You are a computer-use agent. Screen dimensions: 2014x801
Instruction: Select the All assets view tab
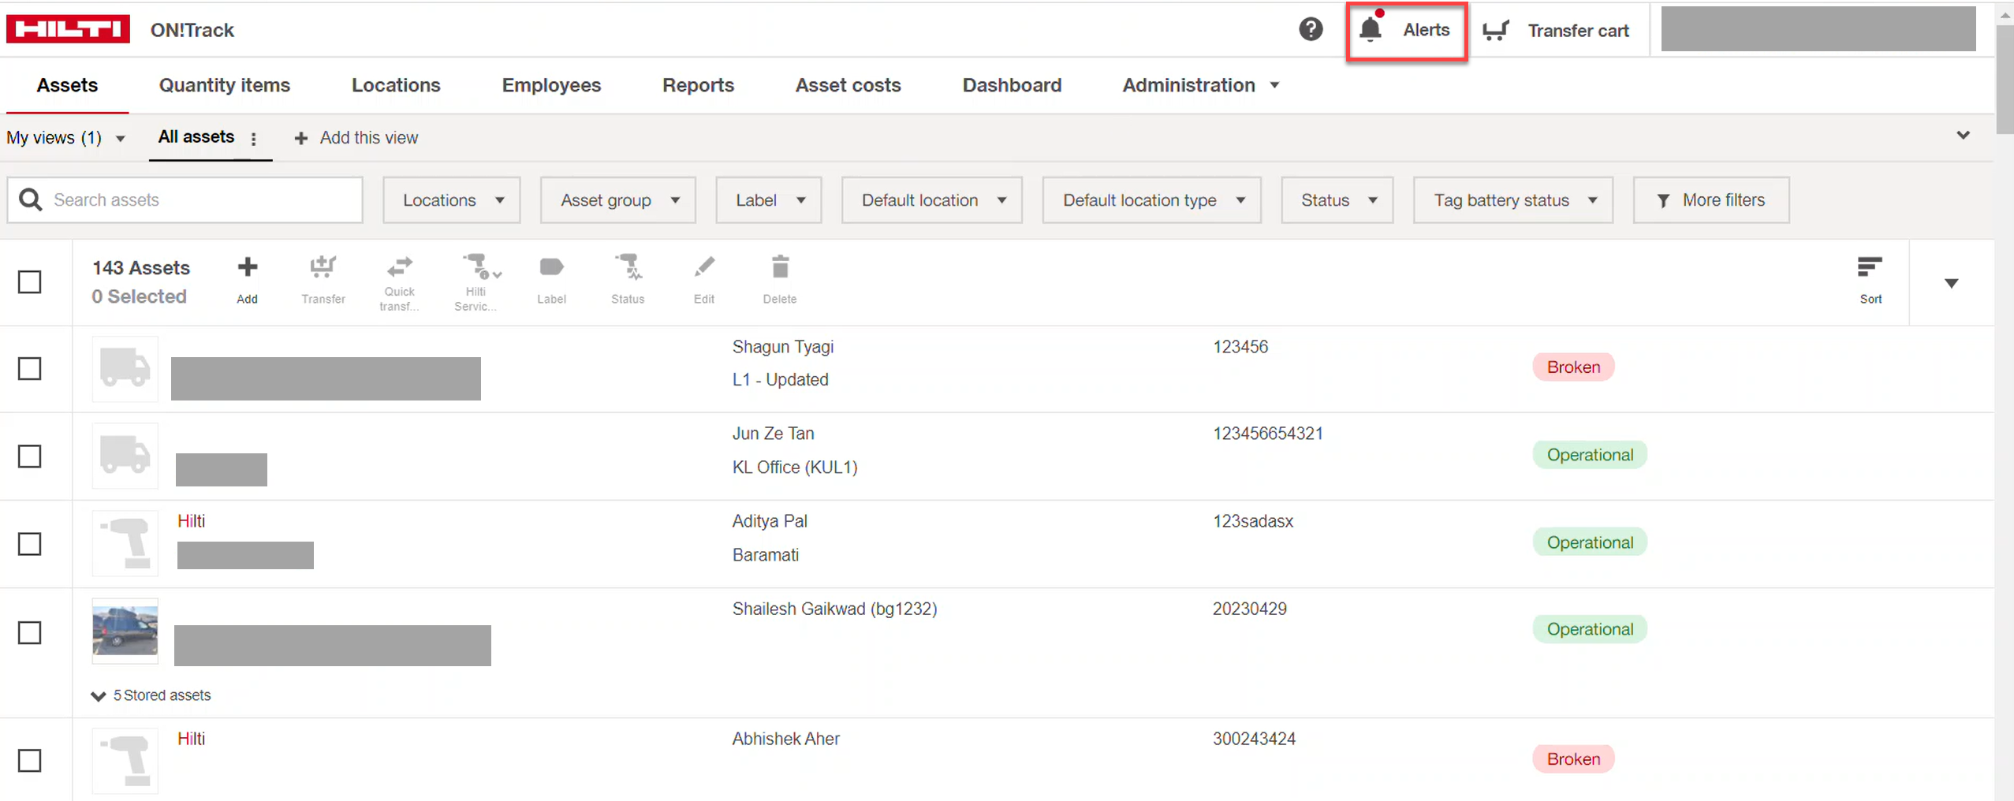tap(196, 136)
